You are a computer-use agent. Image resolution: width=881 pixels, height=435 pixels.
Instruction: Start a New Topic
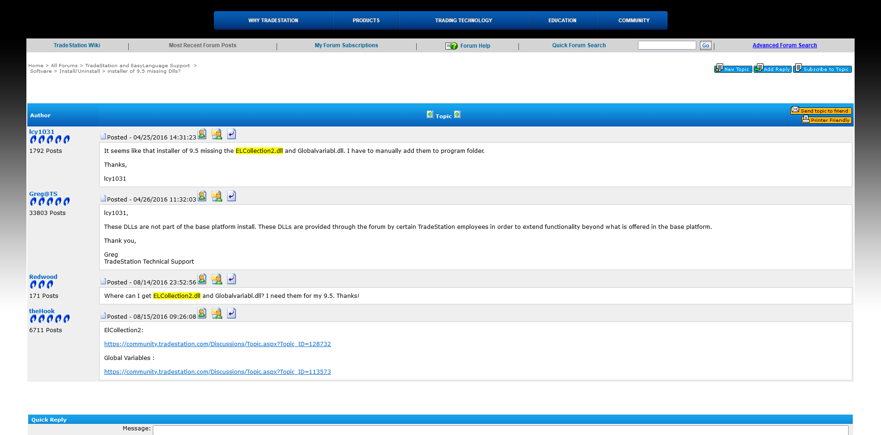click(733, 69)
